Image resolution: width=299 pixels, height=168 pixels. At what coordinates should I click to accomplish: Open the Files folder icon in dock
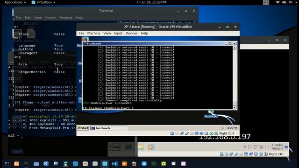coord(36,164)
